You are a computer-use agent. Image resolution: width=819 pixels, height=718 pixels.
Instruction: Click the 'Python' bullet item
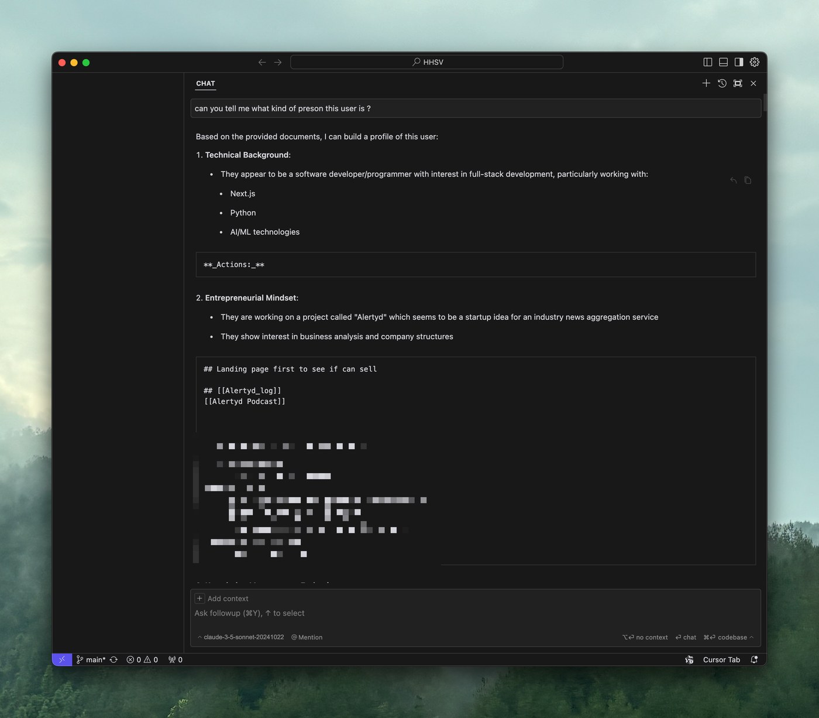tap(243, 213)
